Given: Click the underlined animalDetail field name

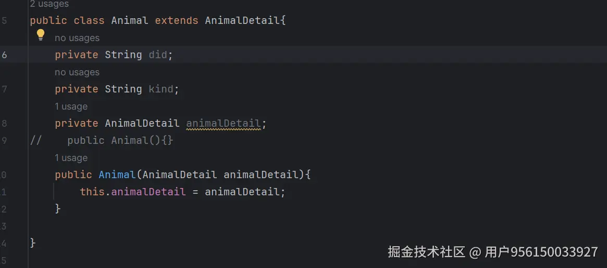Looking at the screenshot, I should point(223,124).
